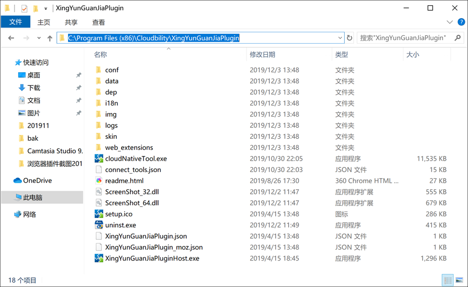Open Quick Access toolbar customize dropdown
468x287 pixels.
click(x=46, y=9)
